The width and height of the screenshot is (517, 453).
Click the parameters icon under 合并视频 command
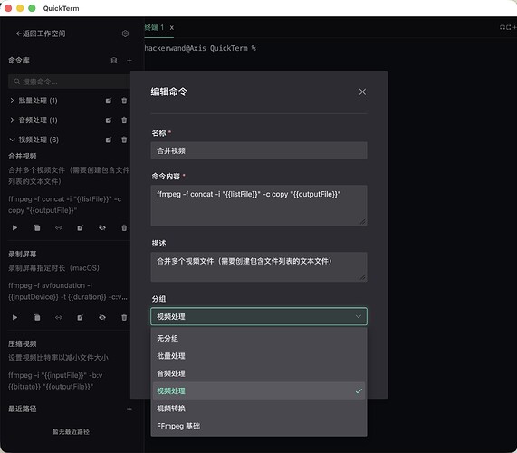pyautogui.click(x=59, y=227)
